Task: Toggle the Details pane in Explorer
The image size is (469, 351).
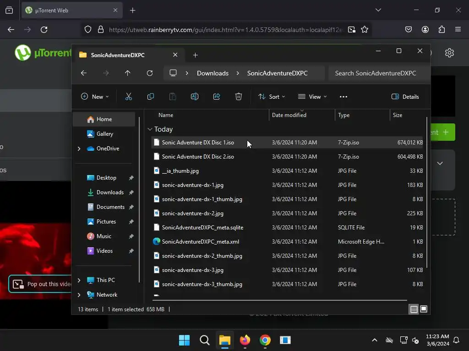Action: pyautogui.click(x=405, y=96)
